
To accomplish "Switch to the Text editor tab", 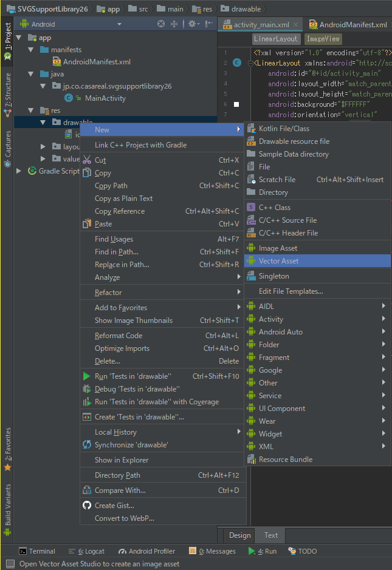I will pos(269,535).
